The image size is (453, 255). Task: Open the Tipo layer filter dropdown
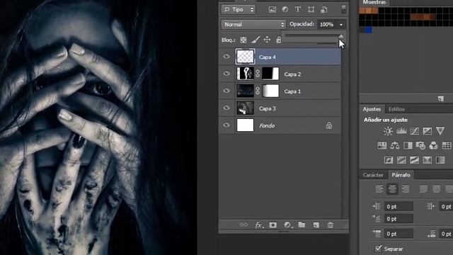coord(239,9)
